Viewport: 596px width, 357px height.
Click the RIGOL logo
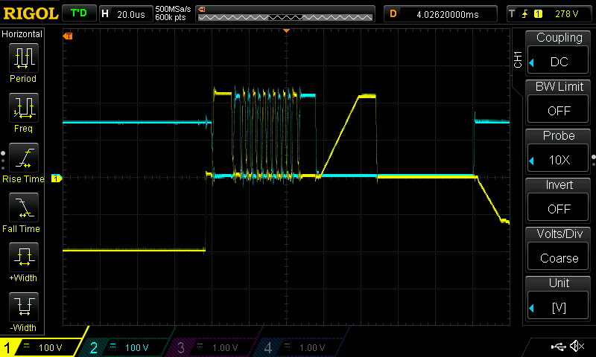coord(31,13)
